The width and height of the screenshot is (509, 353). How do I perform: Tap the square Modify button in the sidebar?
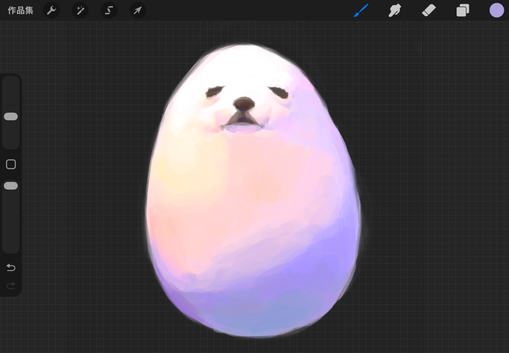point(11,164)
